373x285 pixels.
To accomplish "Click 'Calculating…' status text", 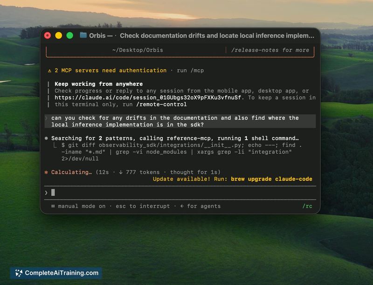I will pyautogui.click(x=71, y=172).
